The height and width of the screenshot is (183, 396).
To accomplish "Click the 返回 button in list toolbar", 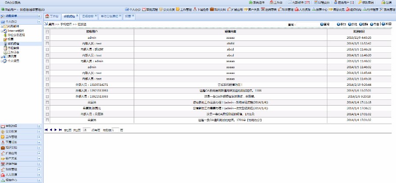I will [x=386, y=24].
